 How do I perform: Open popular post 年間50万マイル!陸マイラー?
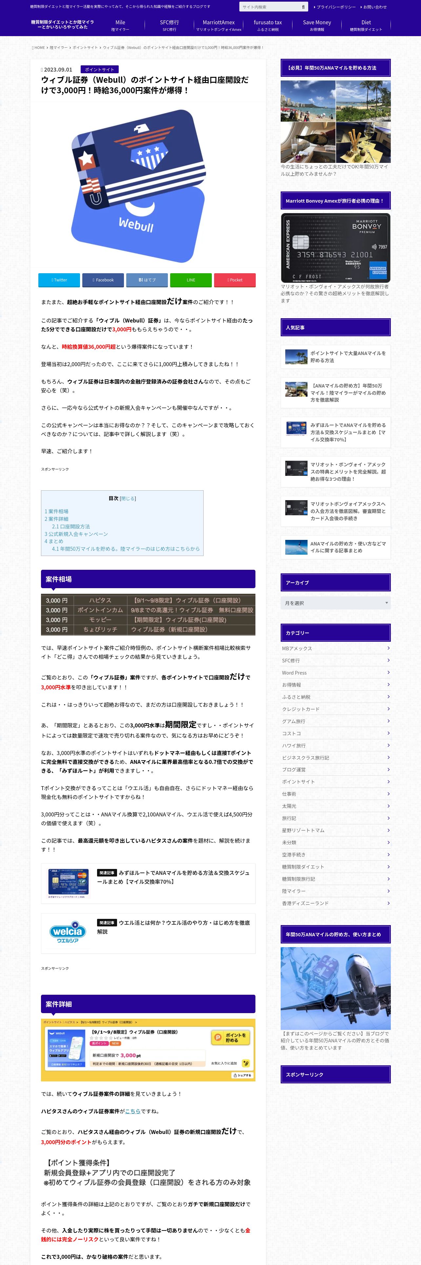point(336,393)
